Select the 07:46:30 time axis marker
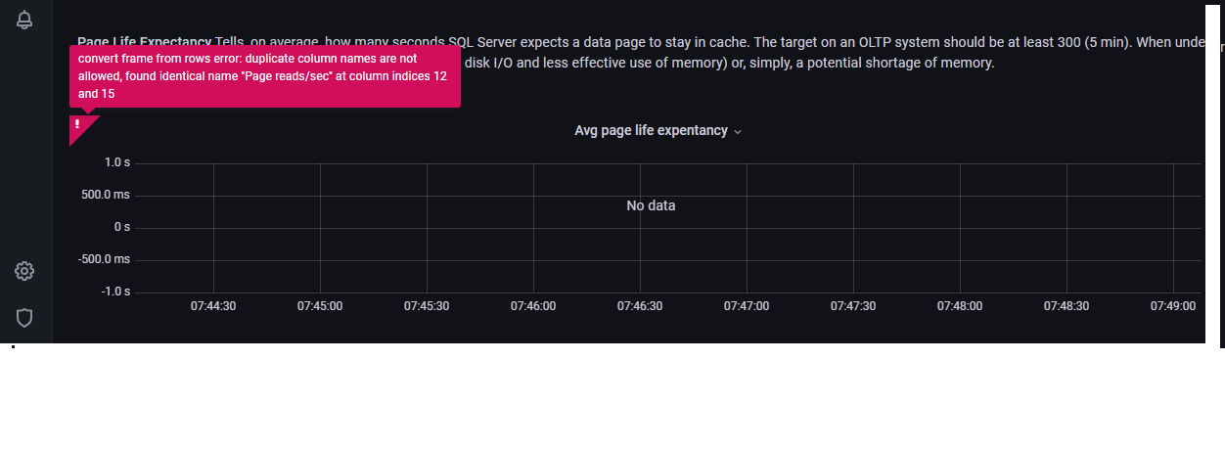 (x=640, y=306)
